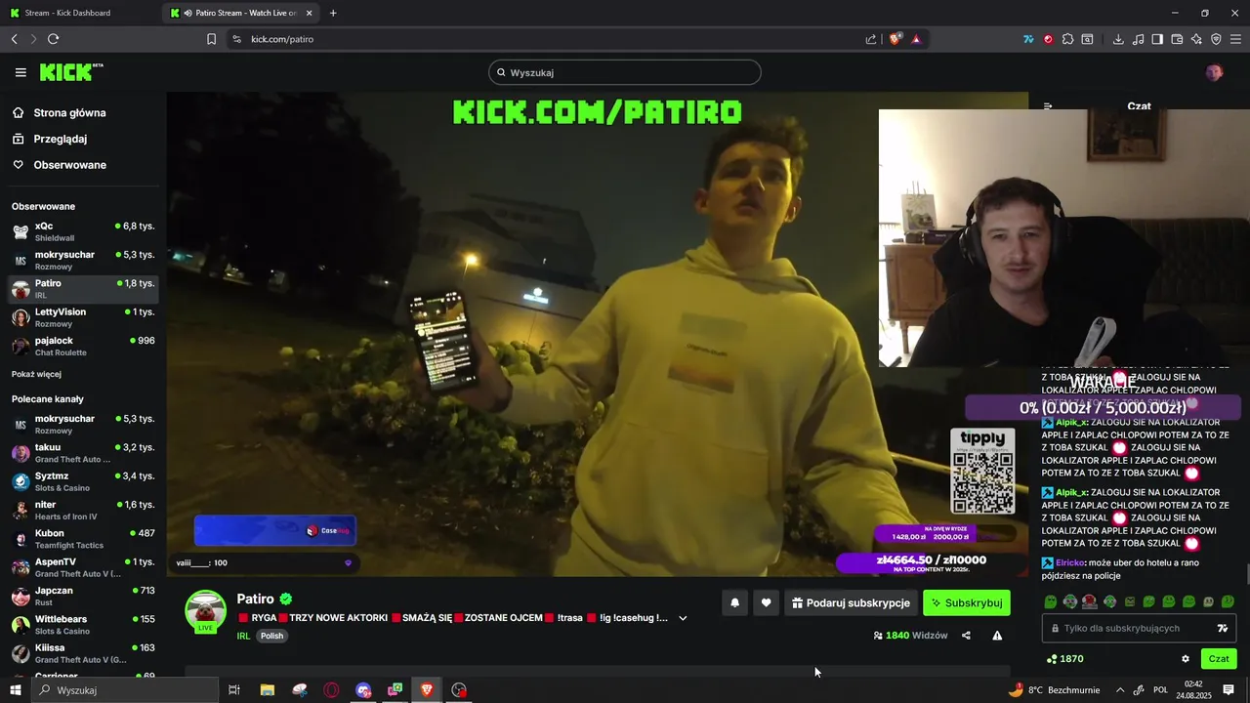Open Japczan recommended channel
The height and width of the screenshot is (703, 1250).
83,596
